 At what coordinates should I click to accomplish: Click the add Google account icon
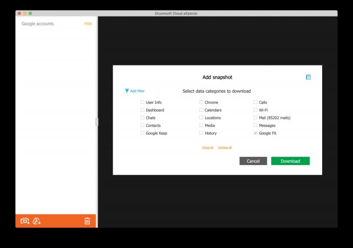click(x=37, y=221)
